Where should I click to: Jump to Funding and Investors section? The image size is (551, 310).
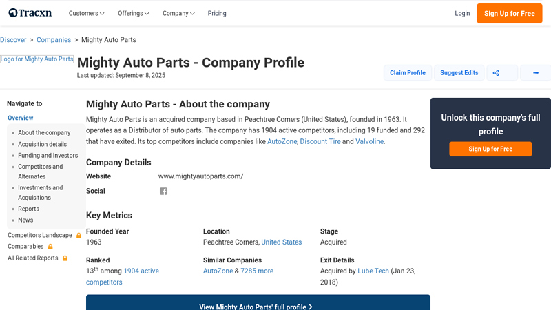point(48,156)
